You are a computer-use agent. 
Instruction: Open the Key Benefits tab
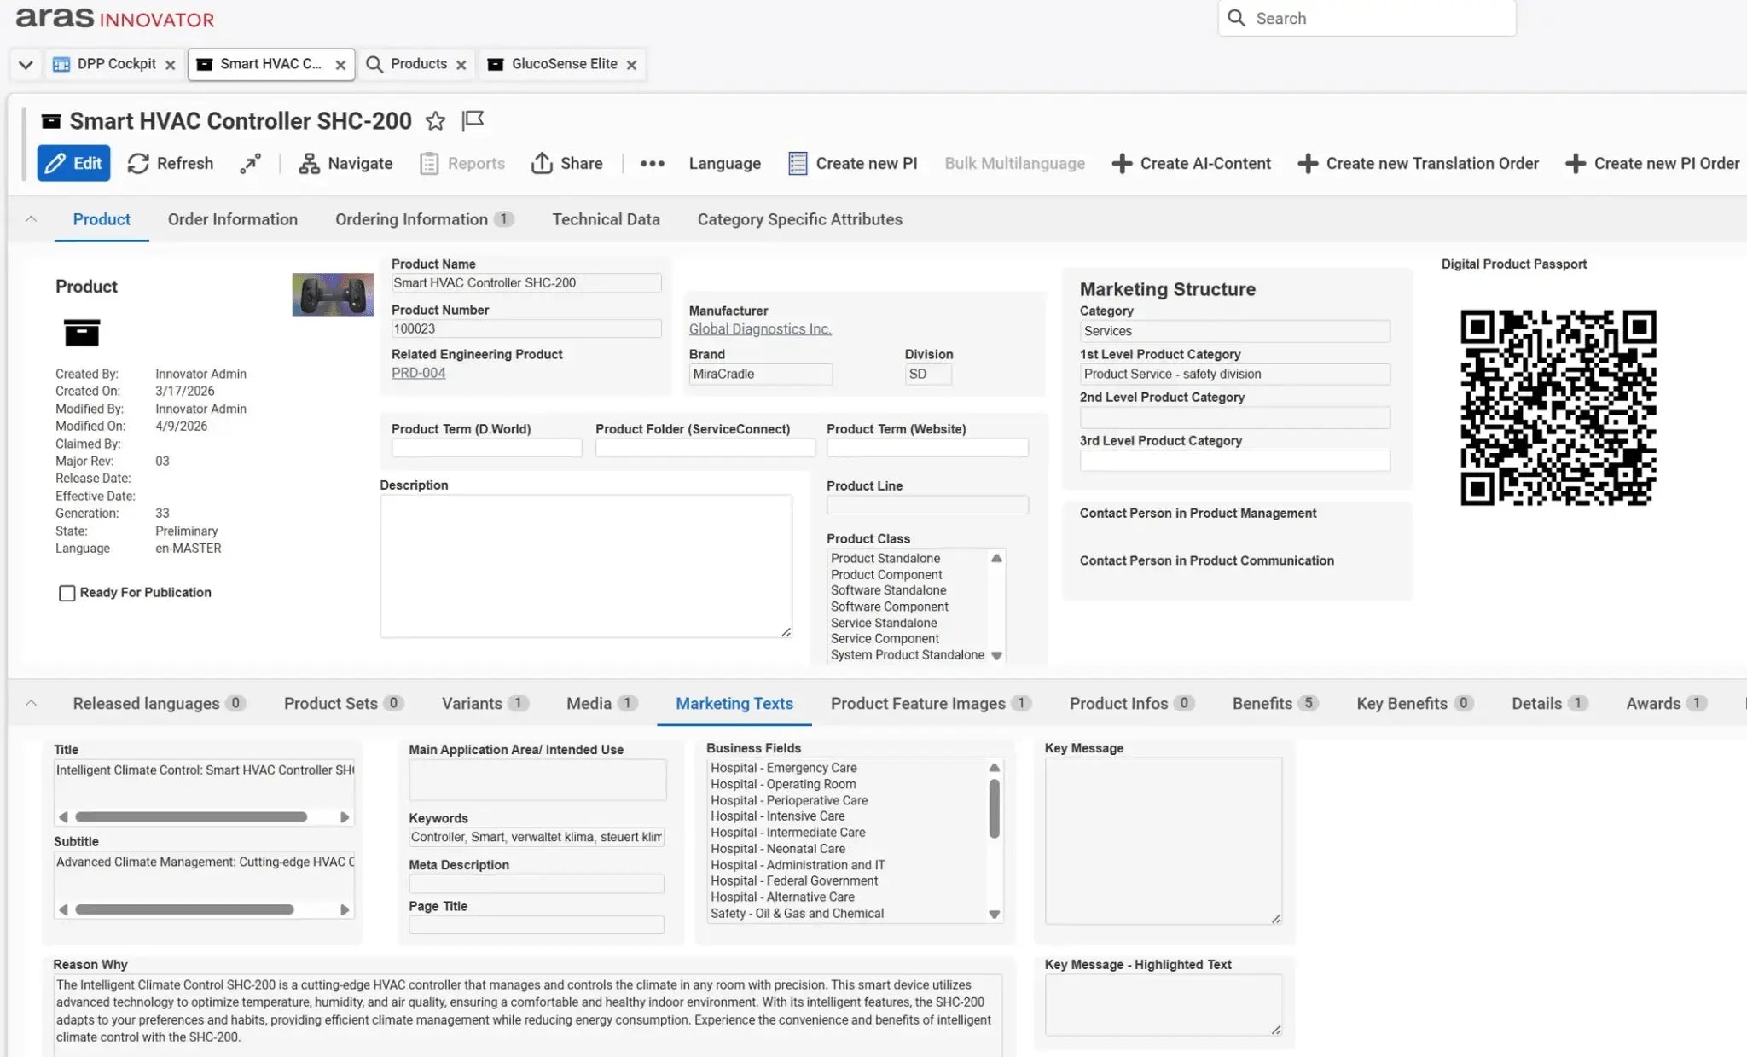point(1414,704)
